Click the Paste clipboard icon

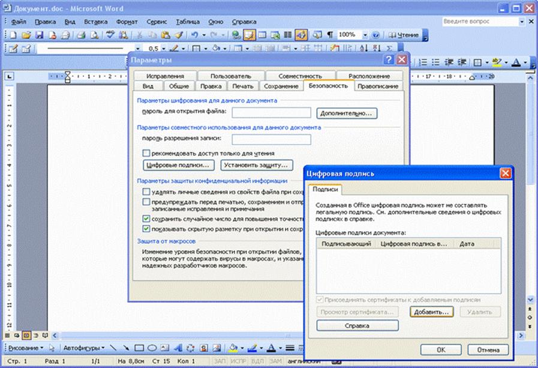point(166,35)
